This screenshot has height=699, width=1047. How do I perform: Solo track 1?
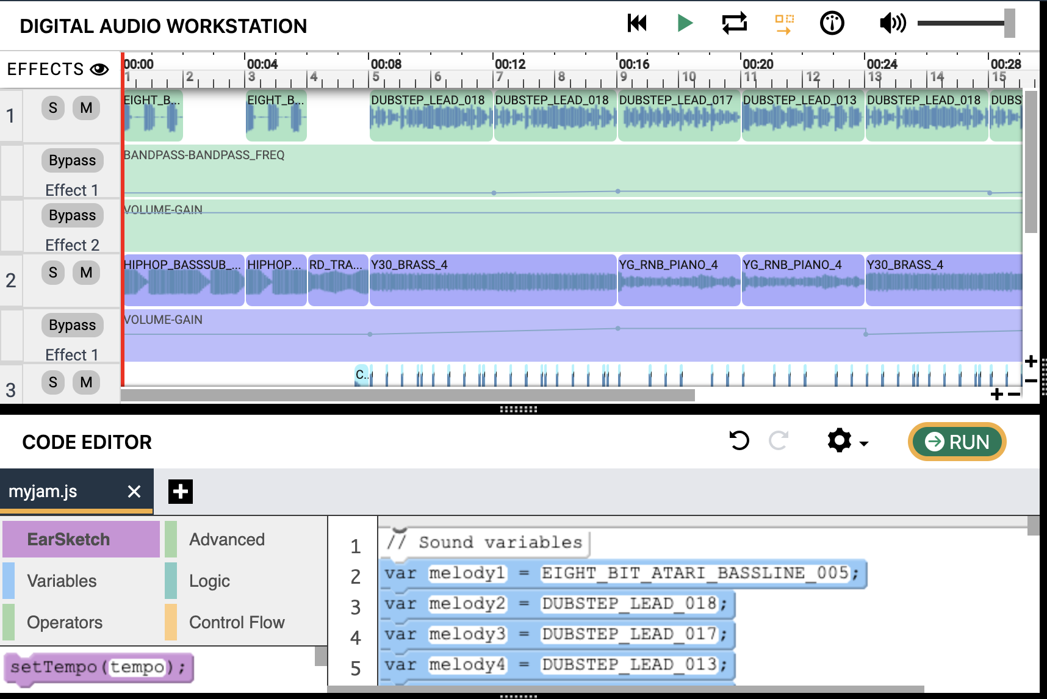(53, 108)
